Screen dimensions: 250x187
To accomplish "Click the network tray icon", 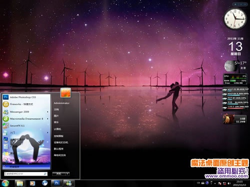I will click(x=224, y=184).
